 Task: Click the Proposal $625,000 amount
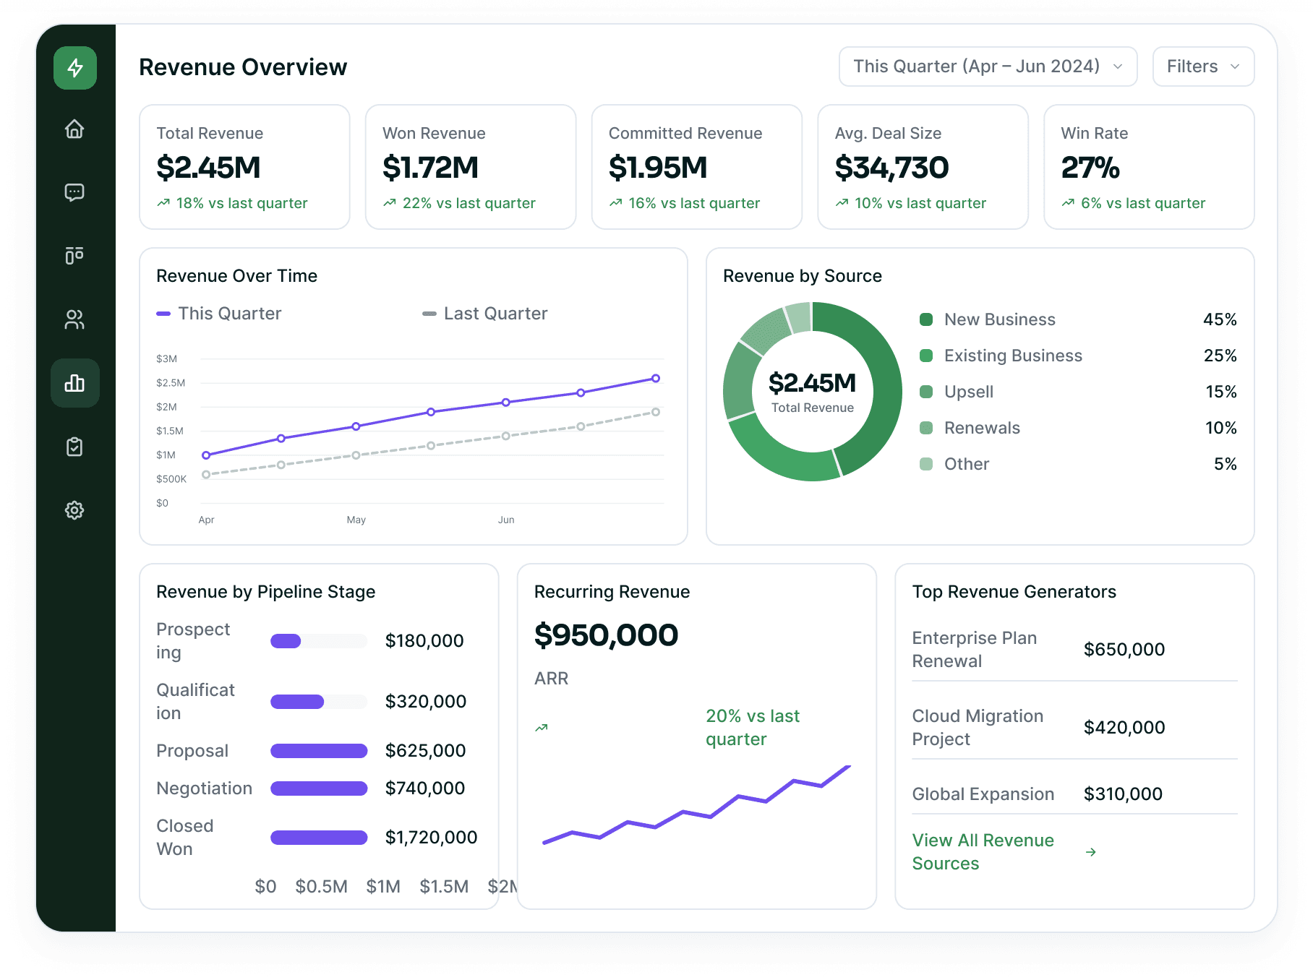click(x=425, y=751)
